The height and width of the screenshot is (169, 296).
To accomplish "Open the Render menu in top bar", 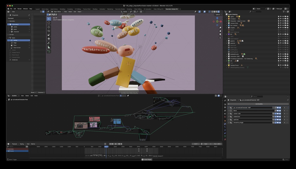I will tap(19, 9).
